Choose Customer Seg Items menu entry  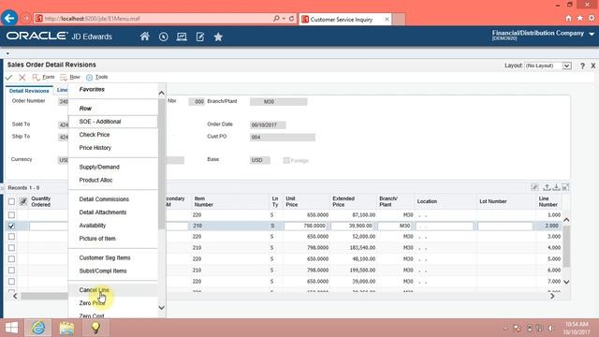[113, 258]
